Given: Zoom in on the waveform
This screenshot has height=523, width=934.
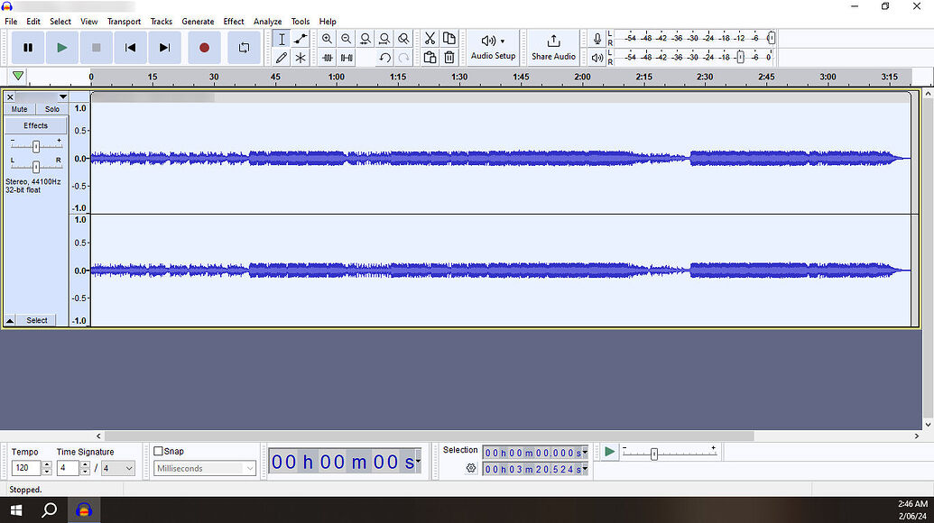Looking at the screenshot, I should (x=327, y=38).
